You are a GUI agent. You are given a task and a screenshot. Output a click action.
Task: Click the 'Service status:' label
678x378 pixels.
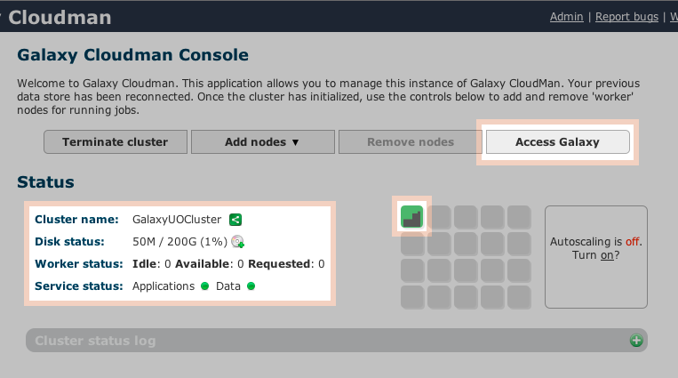tap(79, 286)
